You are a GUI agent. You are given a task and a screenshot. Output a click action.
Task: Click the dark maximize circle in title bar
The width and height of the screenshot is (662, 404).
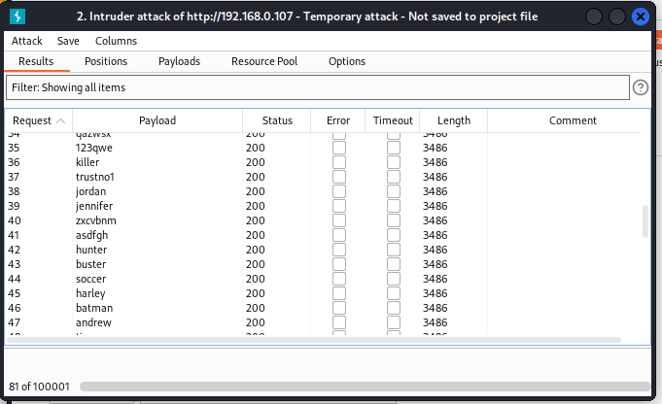click(x=617, y=17)
